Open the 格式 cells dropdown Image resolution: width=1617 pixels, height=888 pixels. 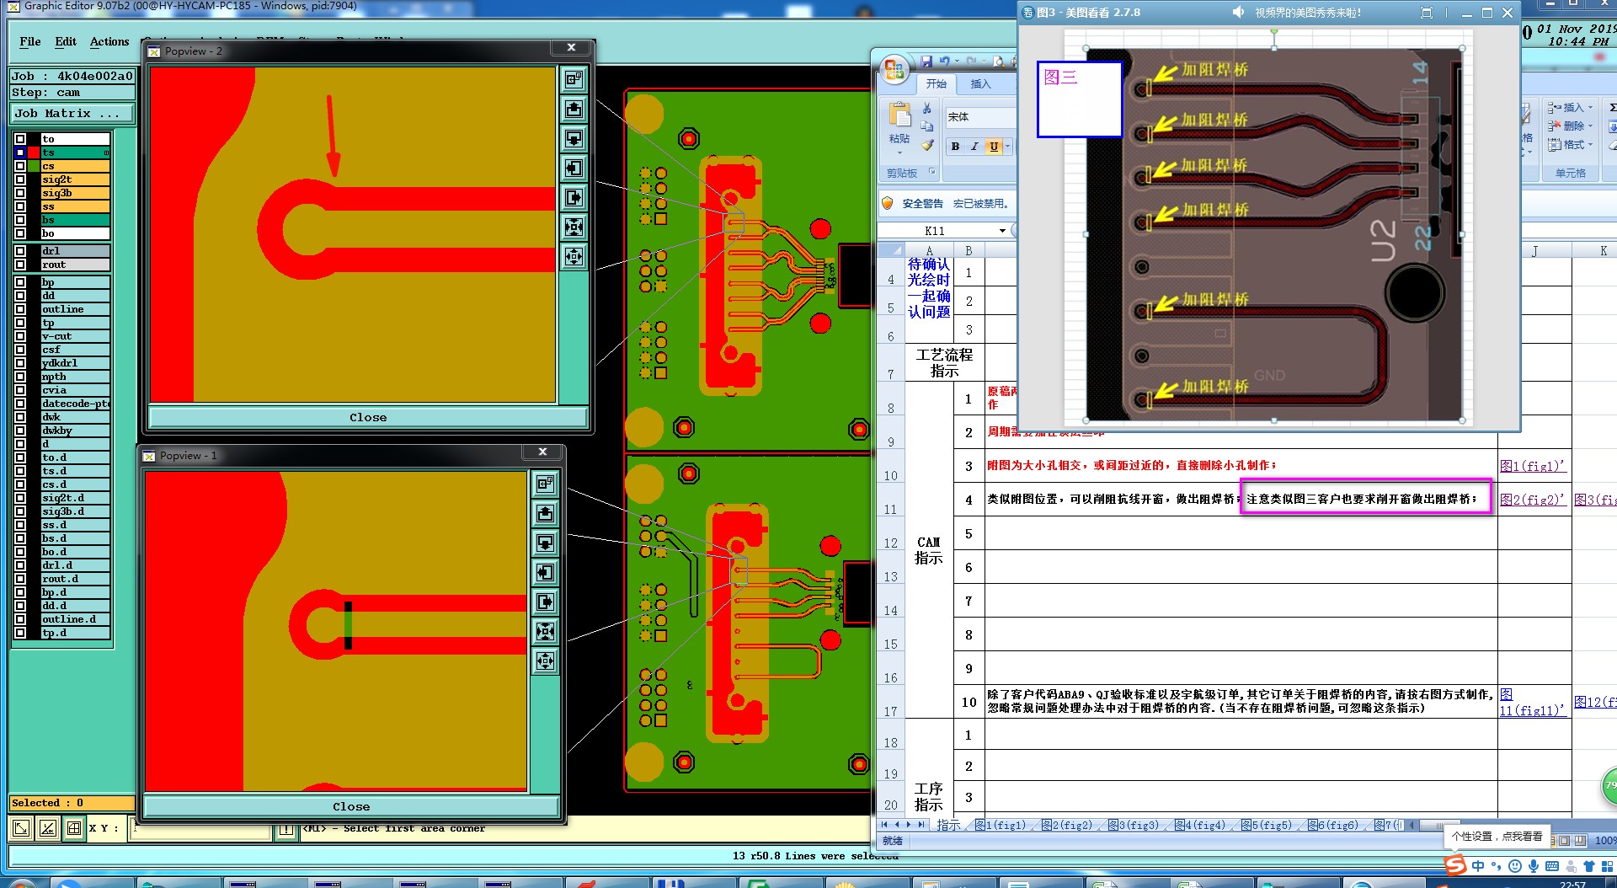1571,145
